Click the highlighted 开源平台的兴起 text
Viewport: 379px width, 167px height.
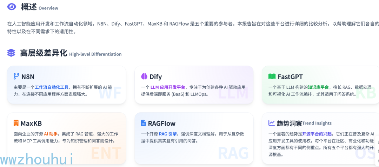tap(317, 134)
